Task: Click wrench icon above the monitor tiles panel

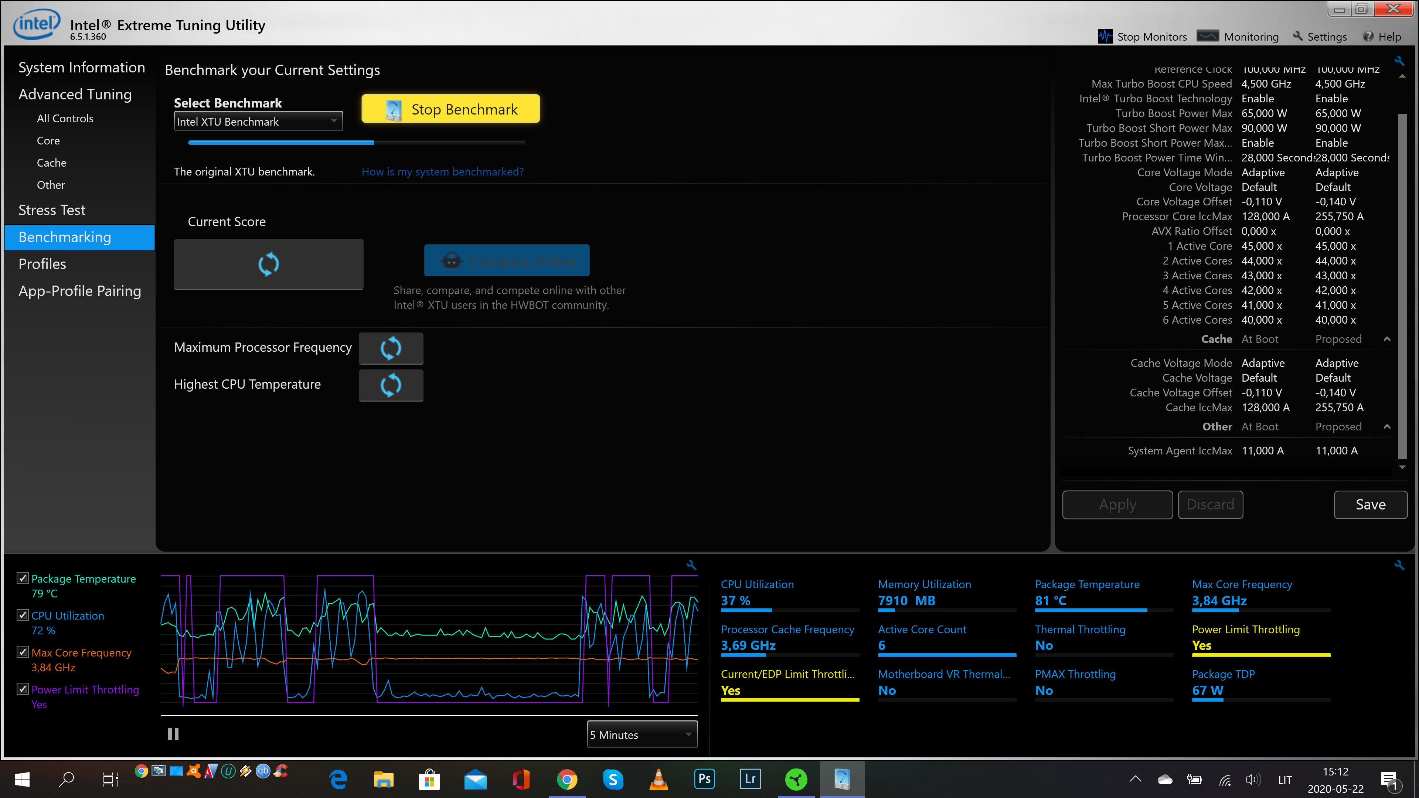Action: coord(1399,565)
